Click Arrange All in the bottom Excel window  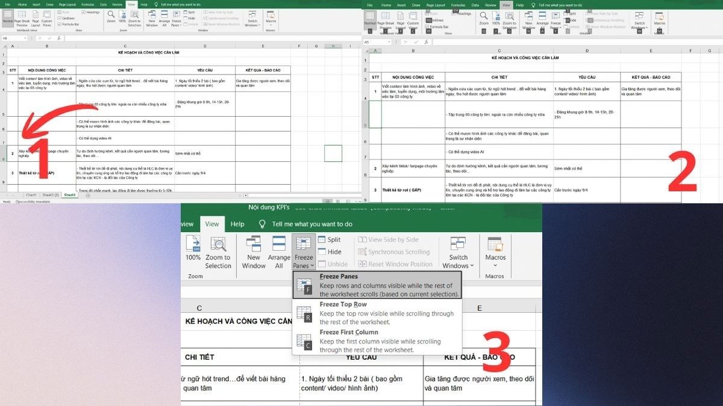[279, 253]
